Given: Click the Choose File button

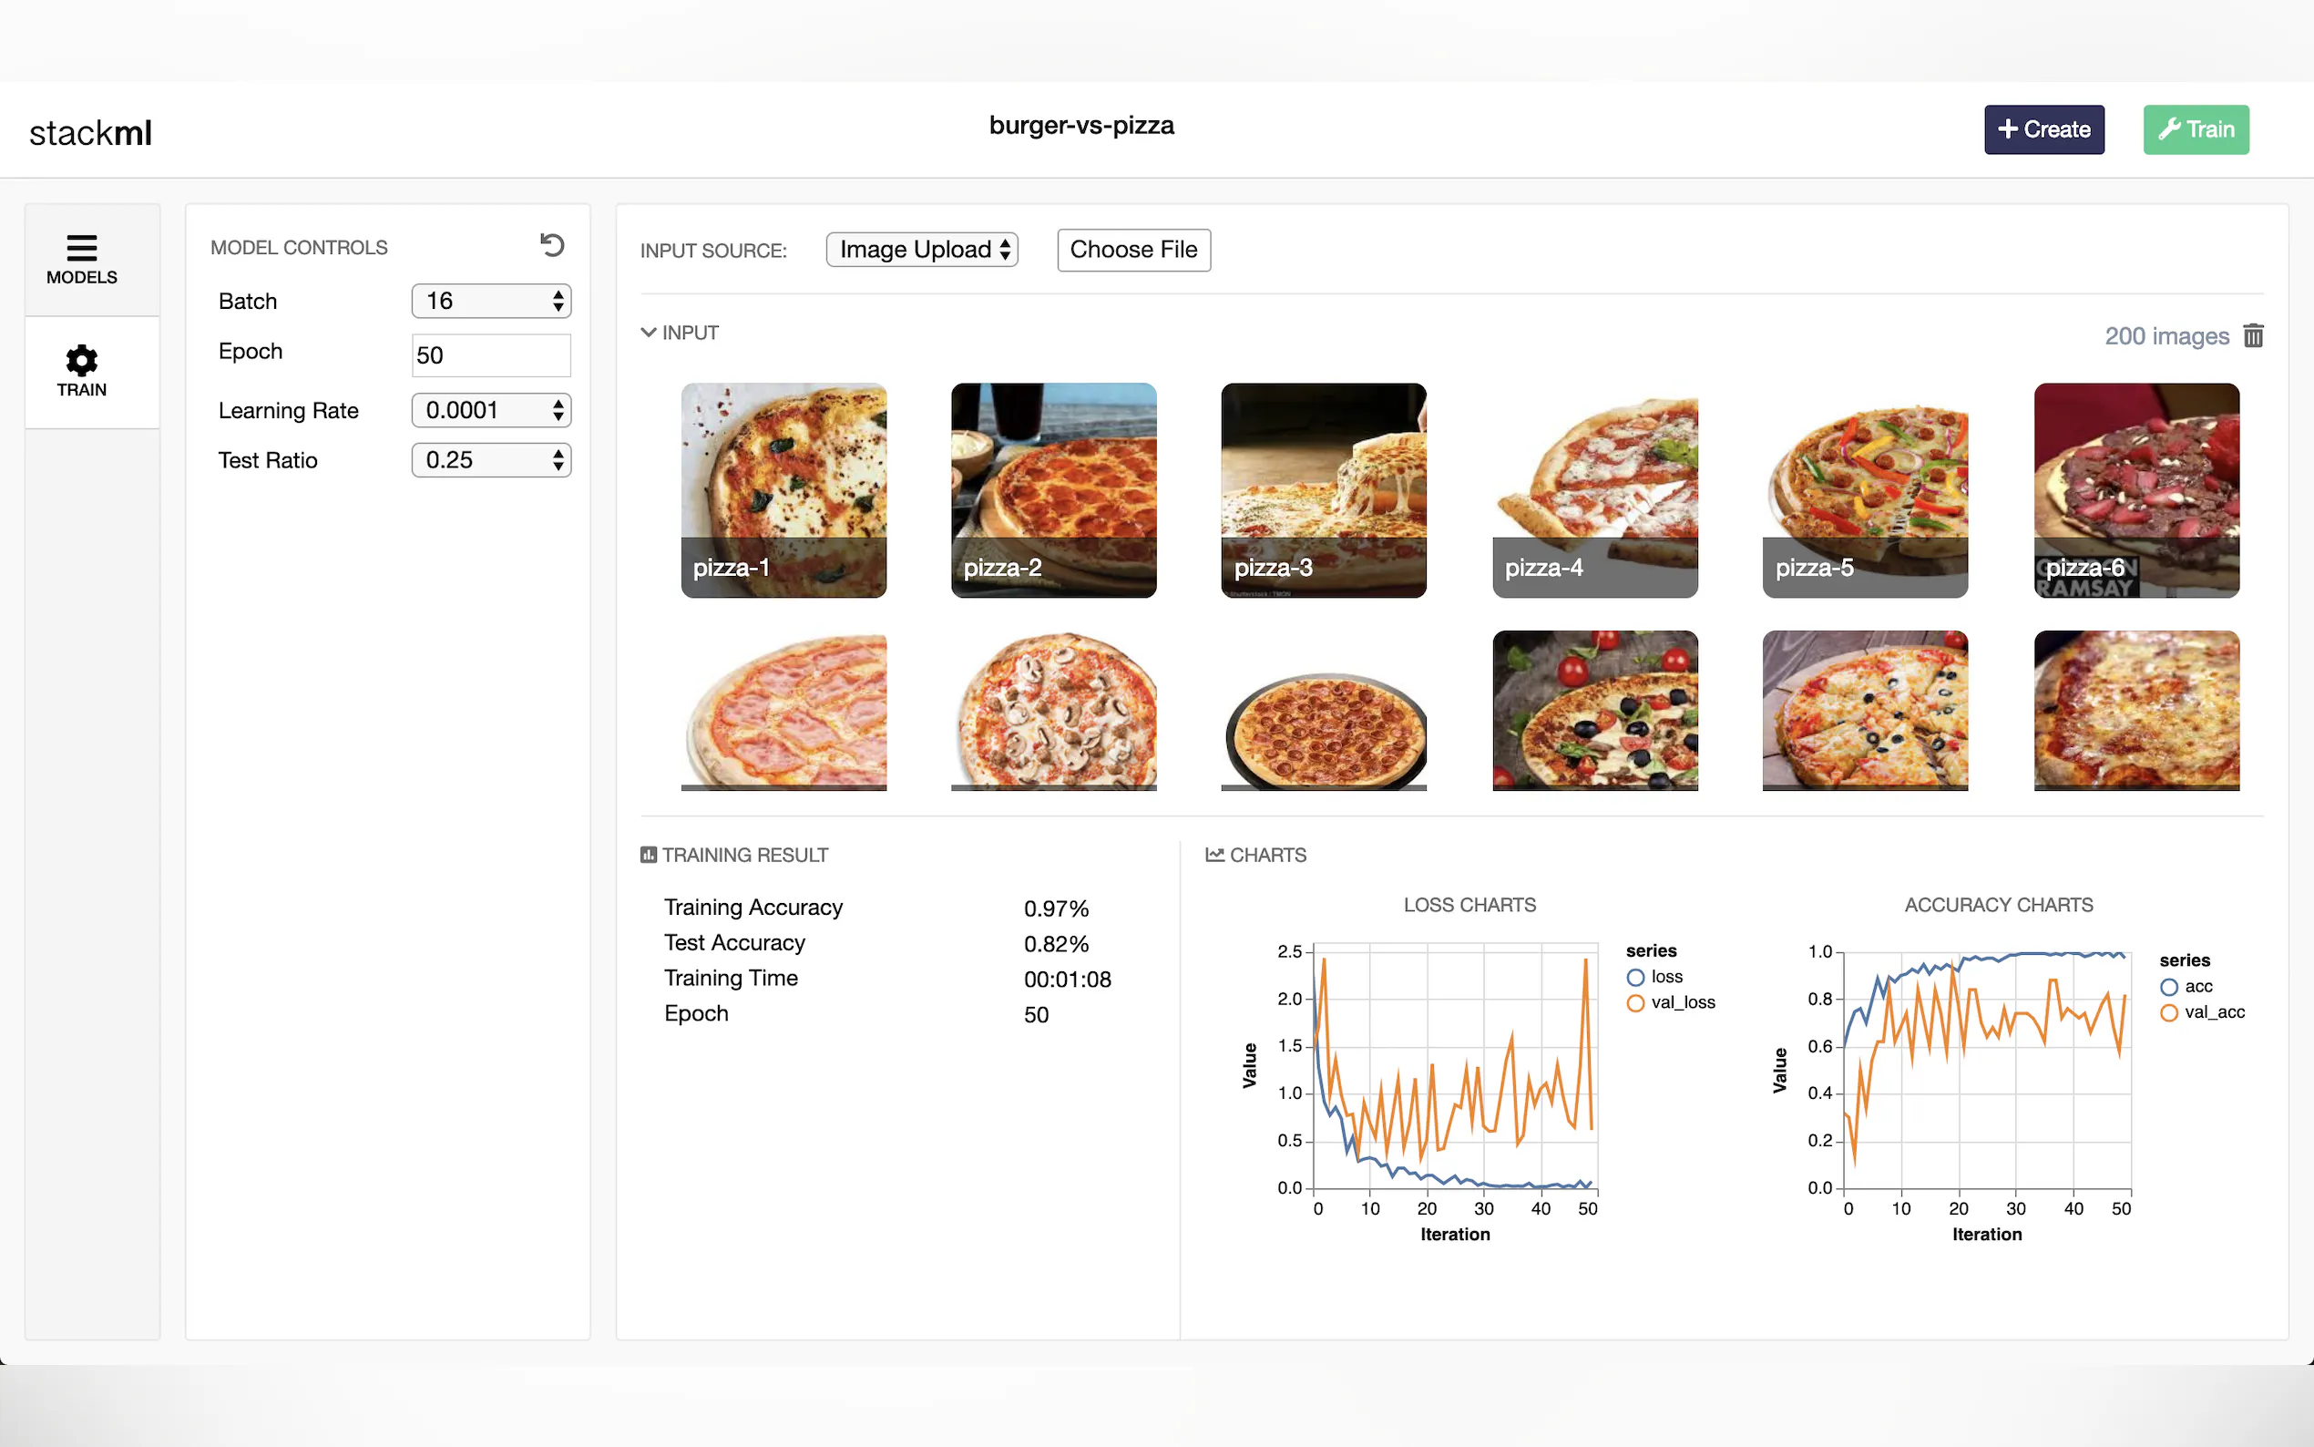Looking at the screenshot, I should coord(1133,250).
